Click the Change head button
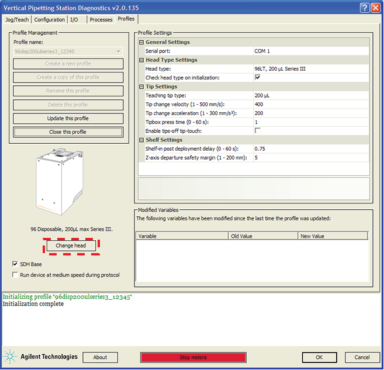384x370 pixels. (x=71, y=246)
